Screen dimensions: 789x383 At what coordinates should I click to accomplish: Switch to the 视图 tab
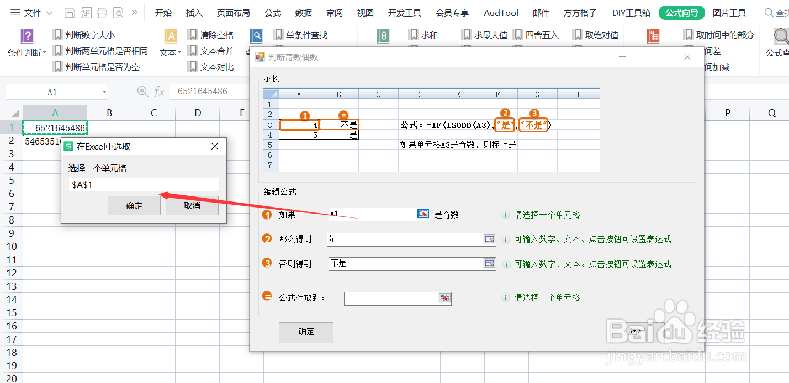pyautogui.click(x=366, y=13)
